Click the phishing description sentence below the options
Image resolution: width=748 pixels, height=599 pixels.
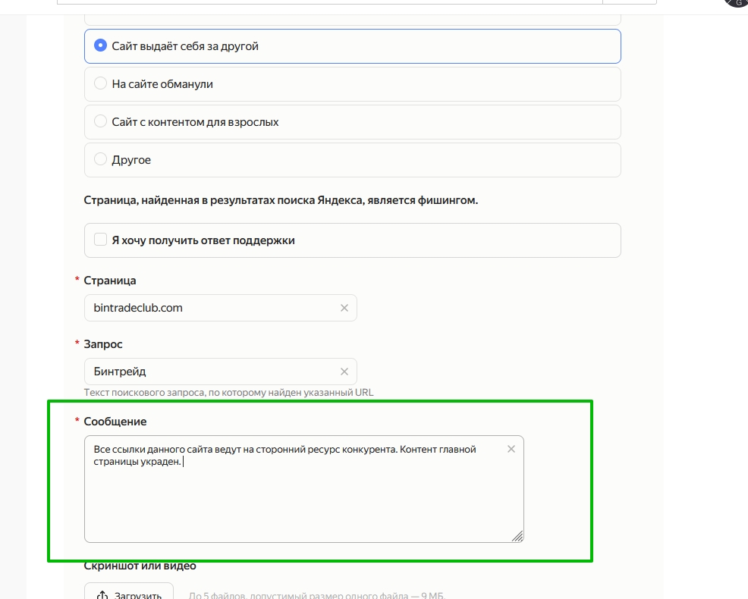tap(281, 200)
